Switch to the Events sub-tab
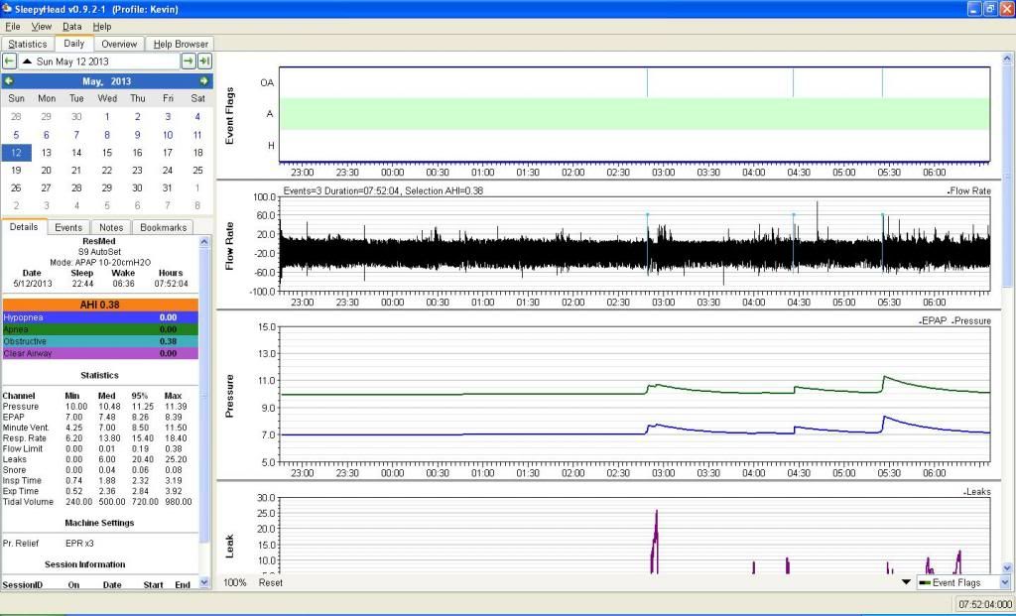This screenshot has height=616, width=1016. [x=68, y=227]
